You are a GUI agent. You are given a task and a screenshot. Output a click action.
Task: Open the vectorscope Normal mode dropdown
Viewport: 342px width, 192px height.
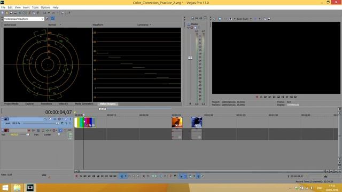55,25
